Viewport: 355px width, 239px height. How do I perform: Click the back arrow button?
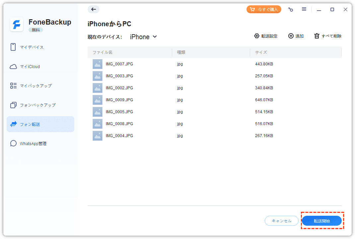94,9
